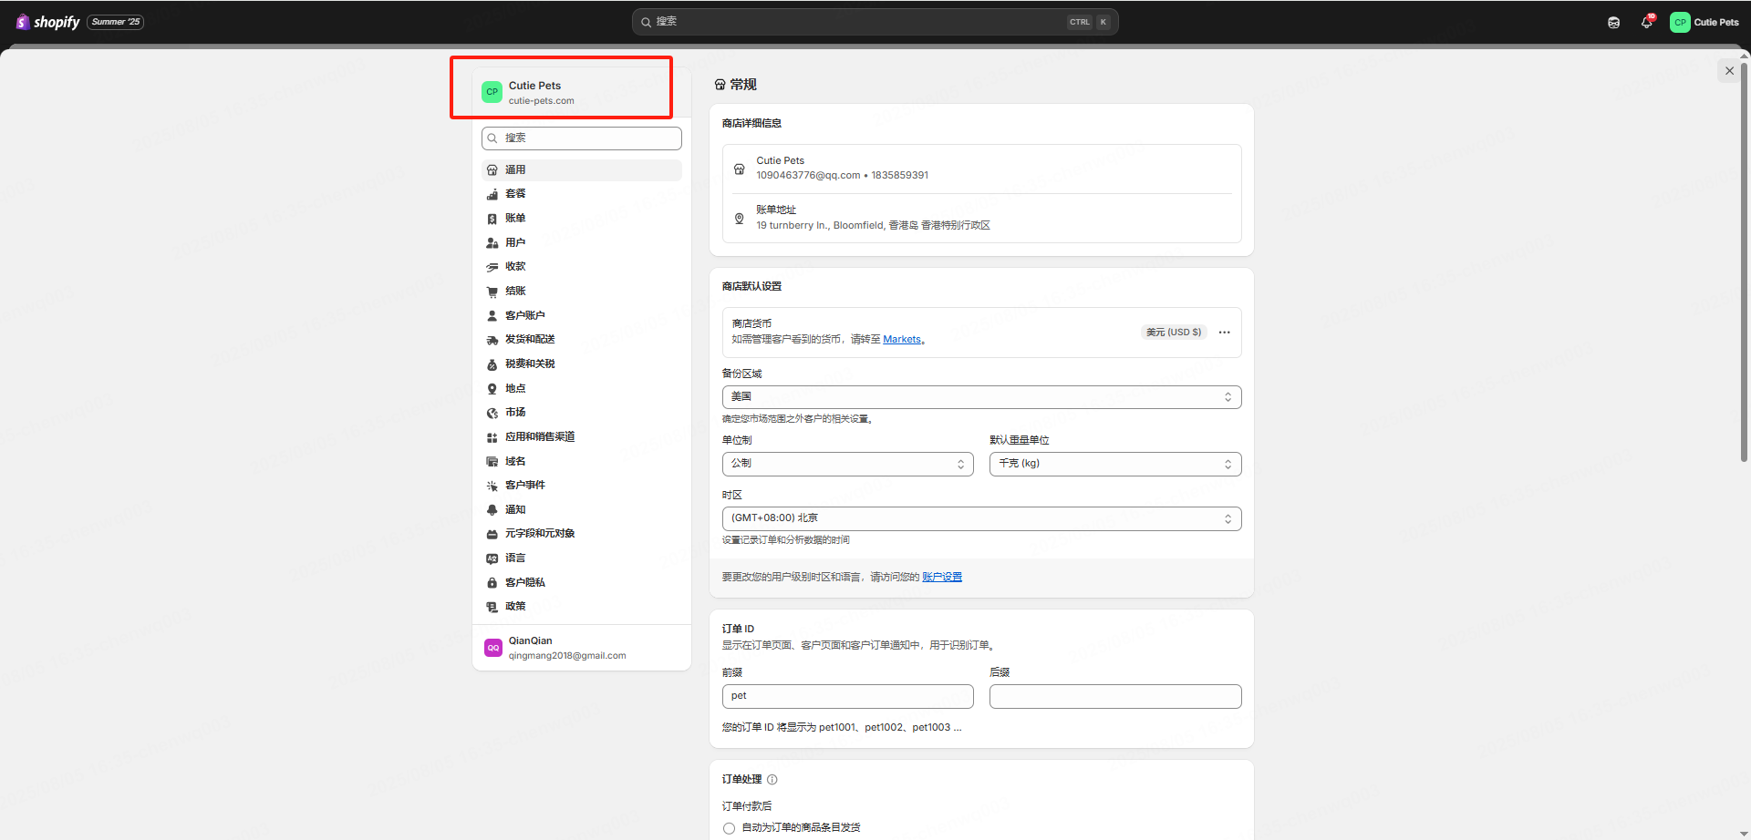Open the 单位制 dropdown showing 公制

847,464
